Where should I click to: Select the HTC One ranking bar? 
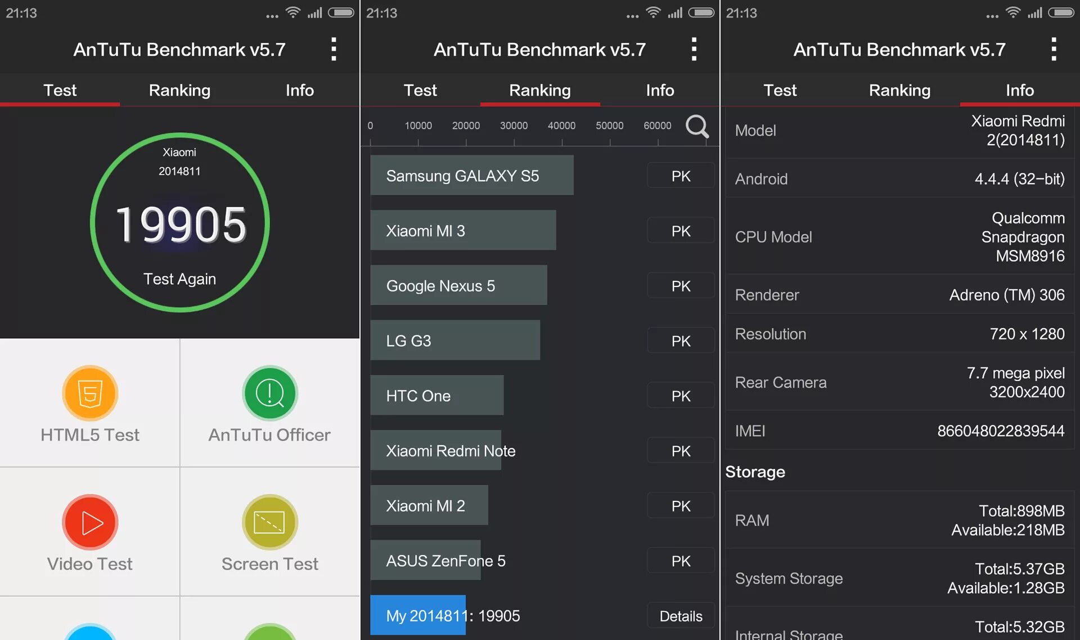click(436, 395)
